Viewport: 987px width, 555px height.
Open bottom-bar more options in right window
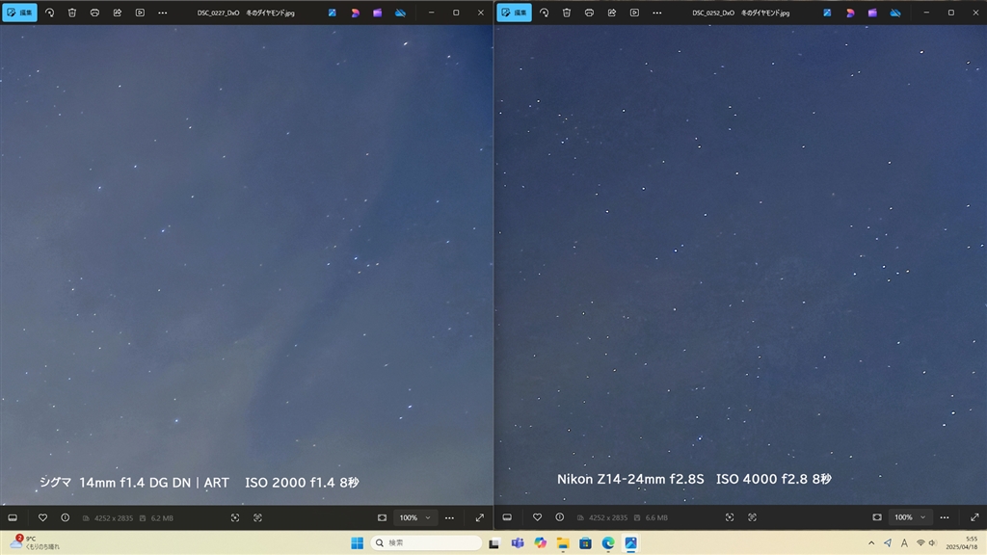[945, 517]
